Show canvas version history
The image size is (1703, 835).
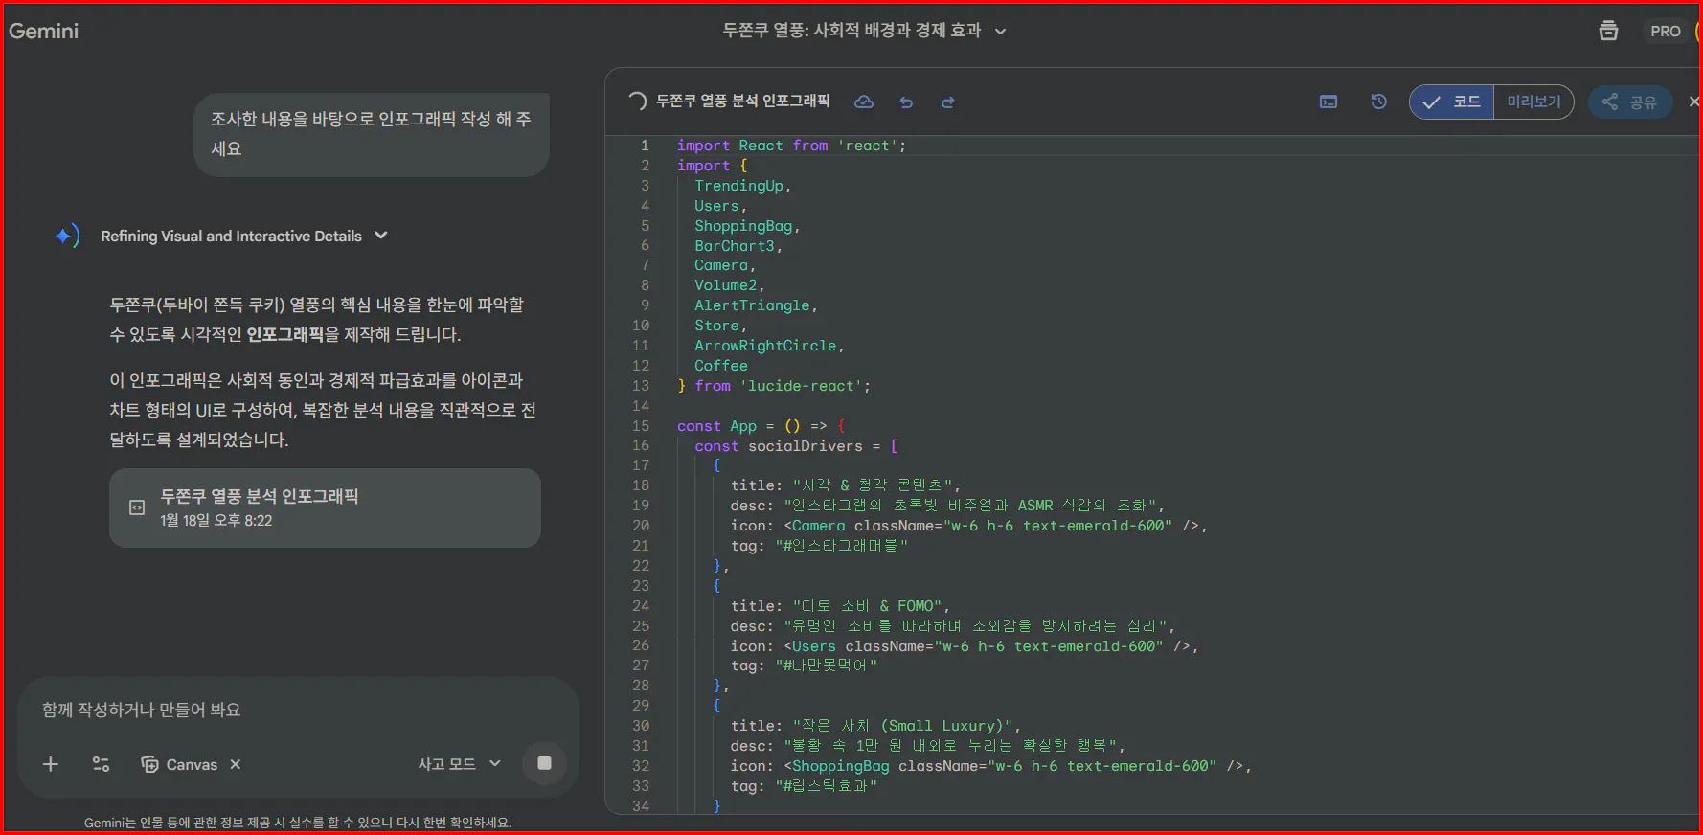[x=1378, y=102]
